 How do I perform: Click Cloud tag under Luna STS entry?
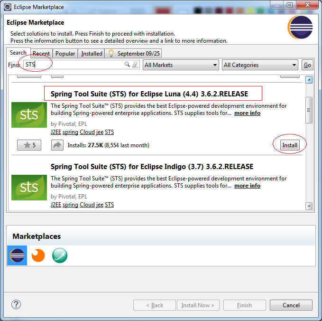(x=87, y=132)
